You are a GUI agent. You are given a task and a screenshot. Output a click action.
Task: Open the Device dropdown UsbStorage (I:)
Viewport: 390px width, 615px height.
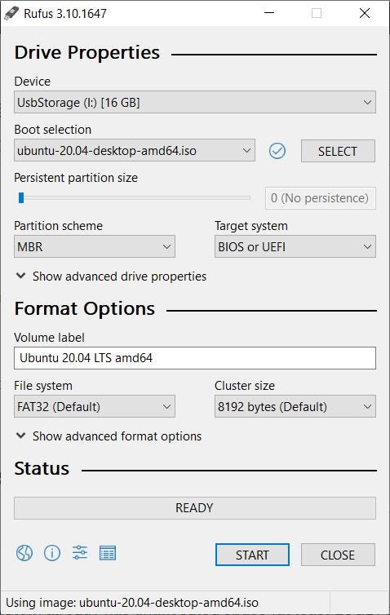click(195, 103)
